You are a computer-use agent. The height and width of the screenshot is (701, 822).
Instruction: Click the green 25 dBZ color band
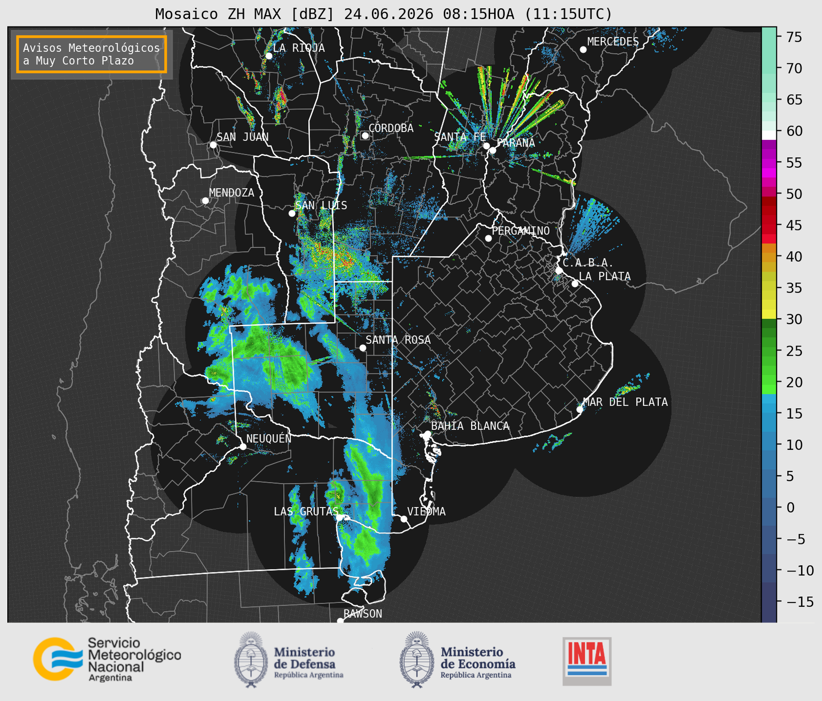click(x=769, y=351)
